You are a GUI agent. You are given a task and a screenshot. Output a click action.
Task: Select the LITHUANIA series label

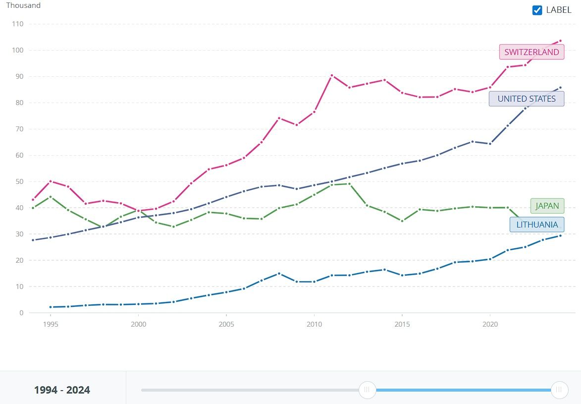click(537, 225)
